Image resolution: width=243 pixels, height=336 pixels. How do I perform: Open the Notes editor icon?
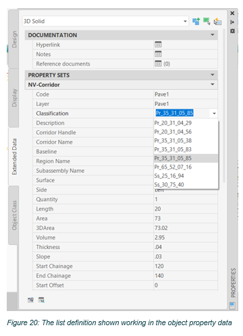(158, 54)
